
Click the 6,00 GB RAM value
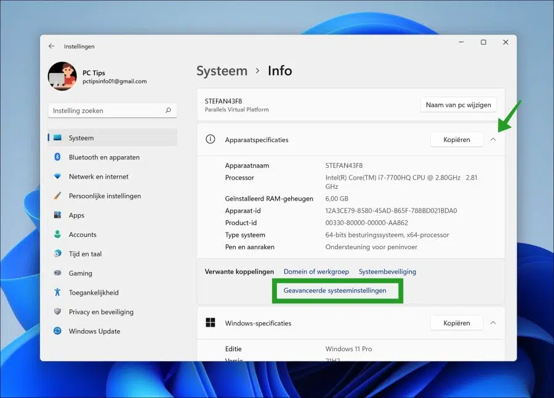(x=337, y=199)
